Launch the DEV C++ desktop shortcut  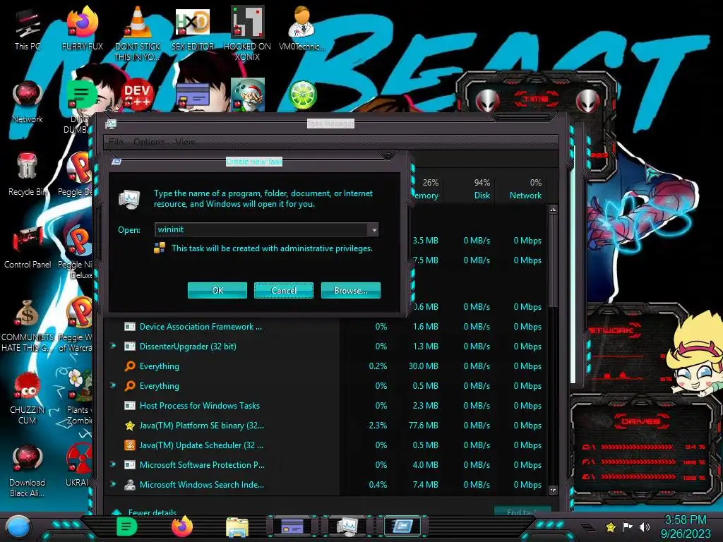point(138,96)
